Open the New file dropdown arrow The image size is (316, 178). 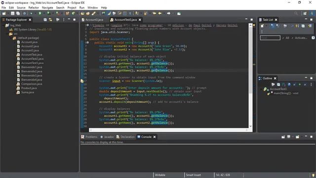pos(8,13)
